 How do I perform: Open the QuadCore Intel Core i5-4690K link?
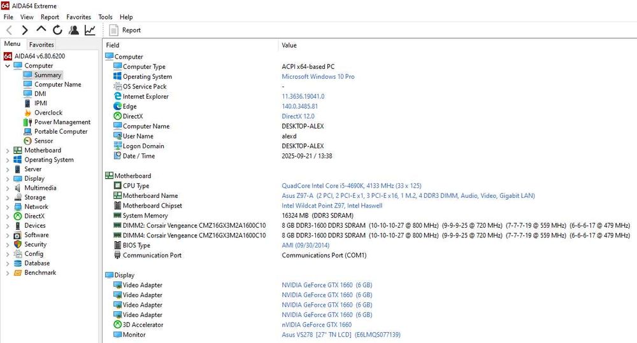click(352, 186)
